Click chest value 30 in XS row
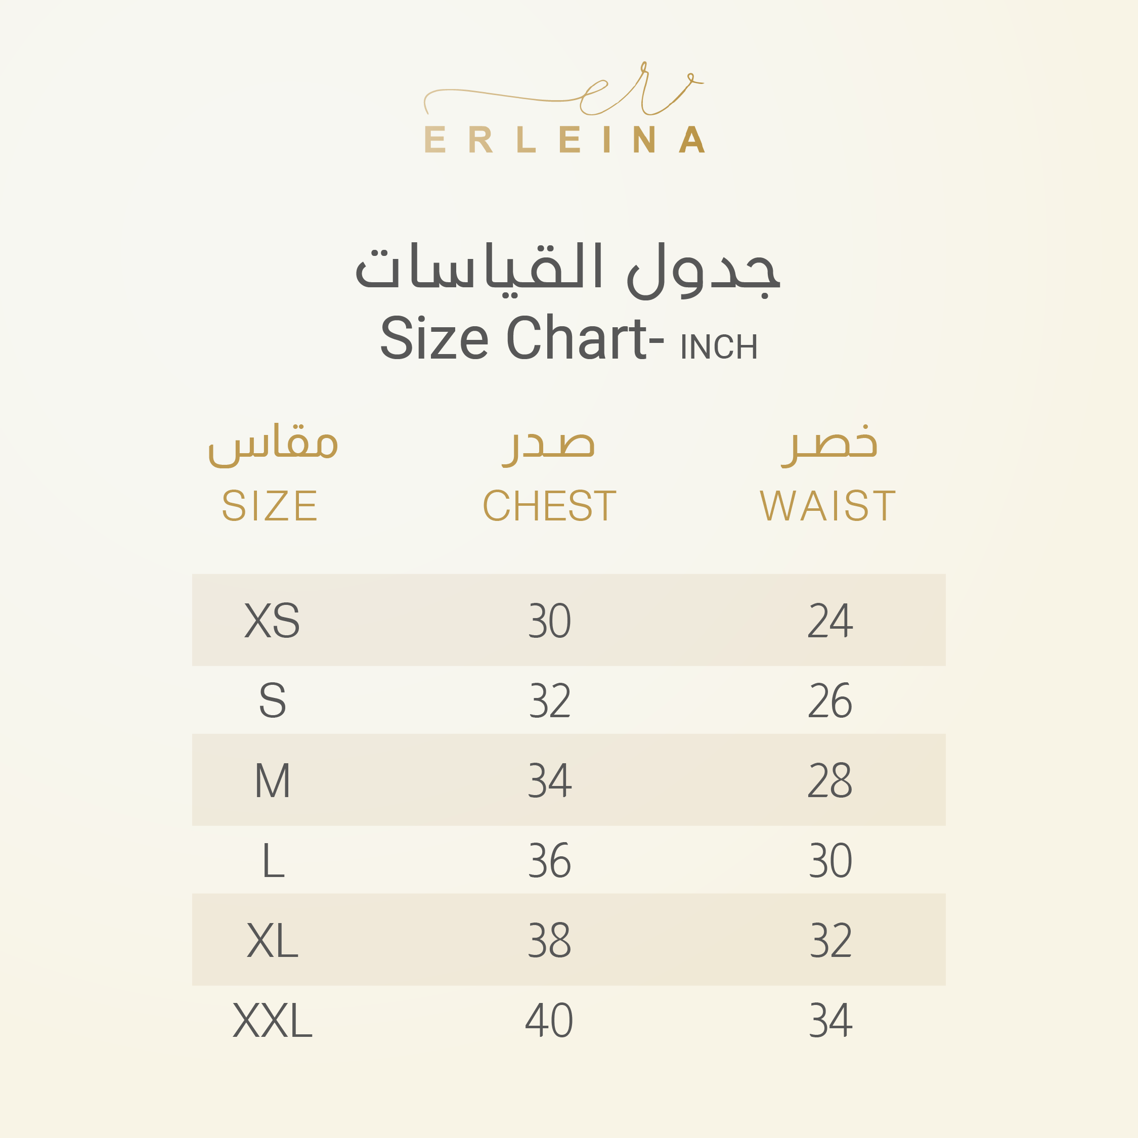The image size is (1138, 1138). pos(550,621)
